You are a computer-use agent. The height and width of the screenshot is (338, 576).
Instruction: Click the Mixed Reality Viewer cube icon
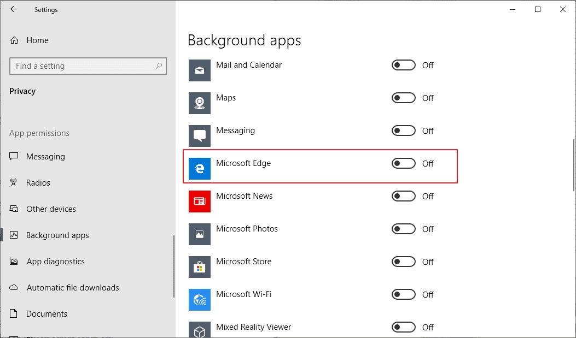200,330
